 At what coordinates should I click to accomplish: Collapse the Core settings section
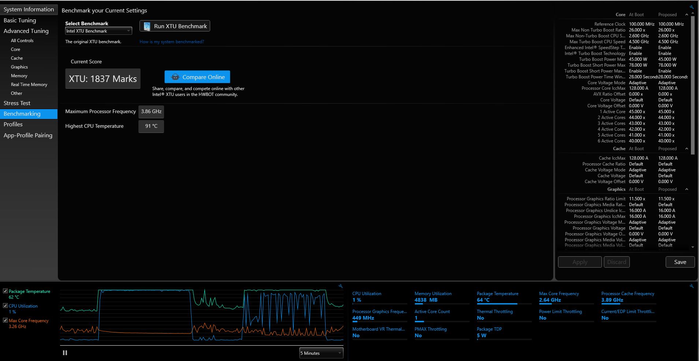pyautogui.click(x=687, y=15)
